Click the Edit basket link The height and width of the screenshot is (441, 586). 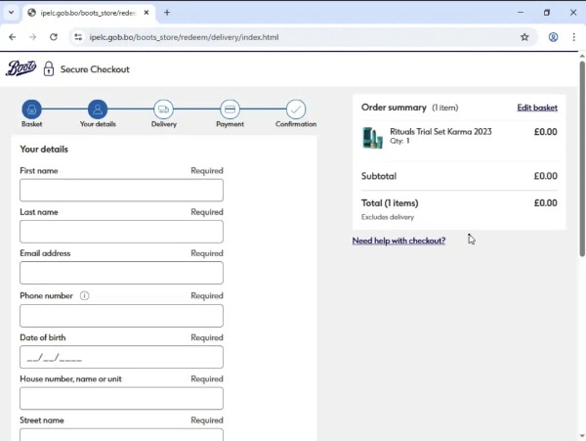[x=537, y=108]
